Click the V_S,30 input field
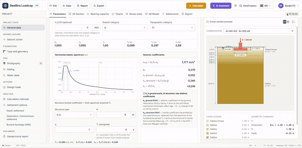The width and height of the screenshot is (302, 148). tap(73, 28)
